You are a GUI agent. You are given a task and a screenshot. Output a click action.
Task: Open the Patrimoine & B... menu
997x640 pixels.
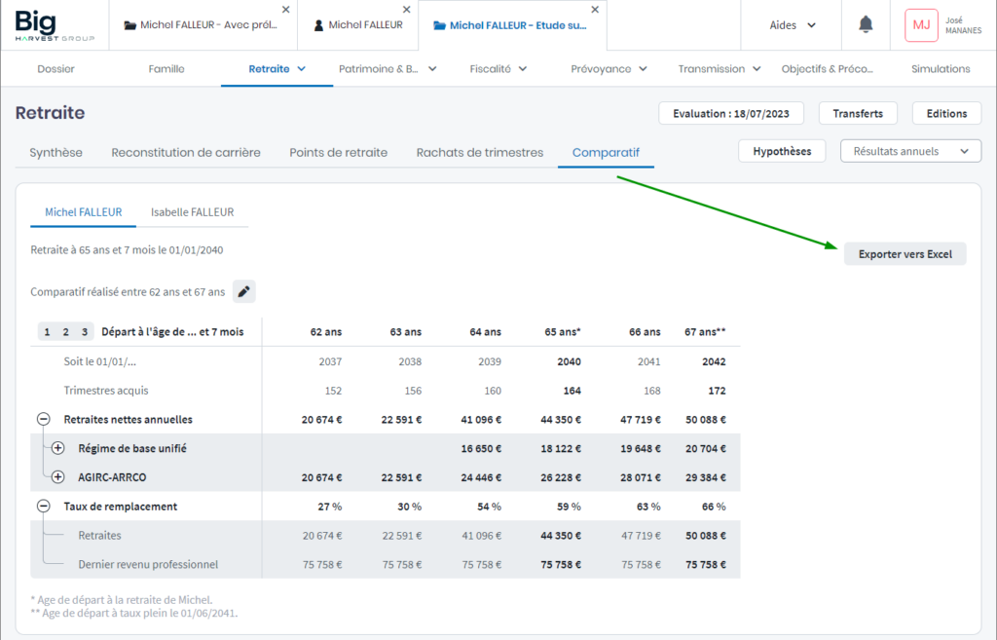[x=387, y=69]
